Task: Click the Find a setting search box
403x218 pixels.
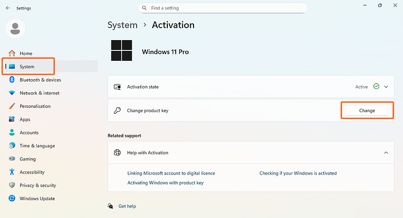Action: (223, 8)
